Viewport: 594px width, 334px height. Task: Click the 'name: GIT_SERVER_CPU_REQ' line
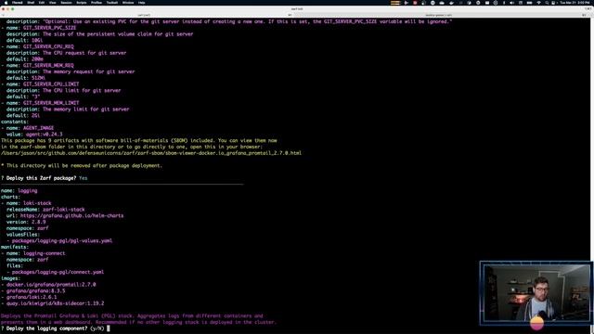[37, 46]
